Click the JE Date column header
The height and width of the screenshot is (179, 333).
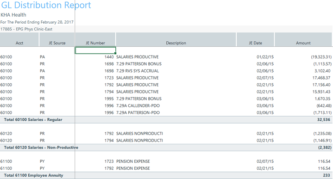tap(255, 39)
